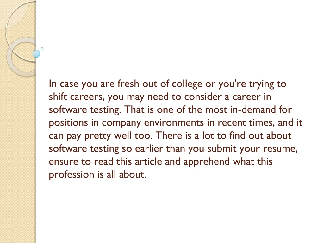Click the phrase "software testing." in the third line
Image resolution: width=324 pixels, height=243 pixels.
[85, 110]
